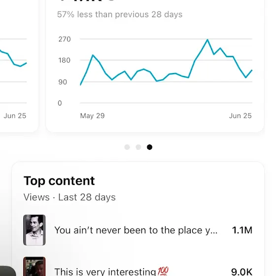Tap the active third page dot
The width and height of the screenshot is (276, 276).
pyautogui.click(x=149, y=147)
